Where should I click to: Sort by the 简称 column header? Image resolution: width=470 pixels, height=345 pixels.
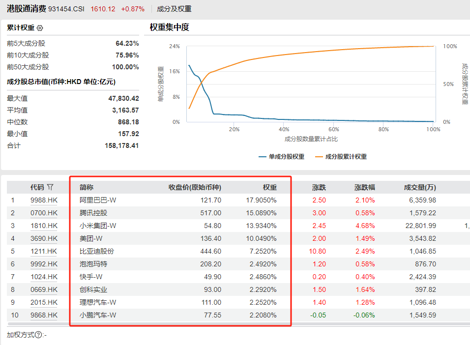(87, 187)
